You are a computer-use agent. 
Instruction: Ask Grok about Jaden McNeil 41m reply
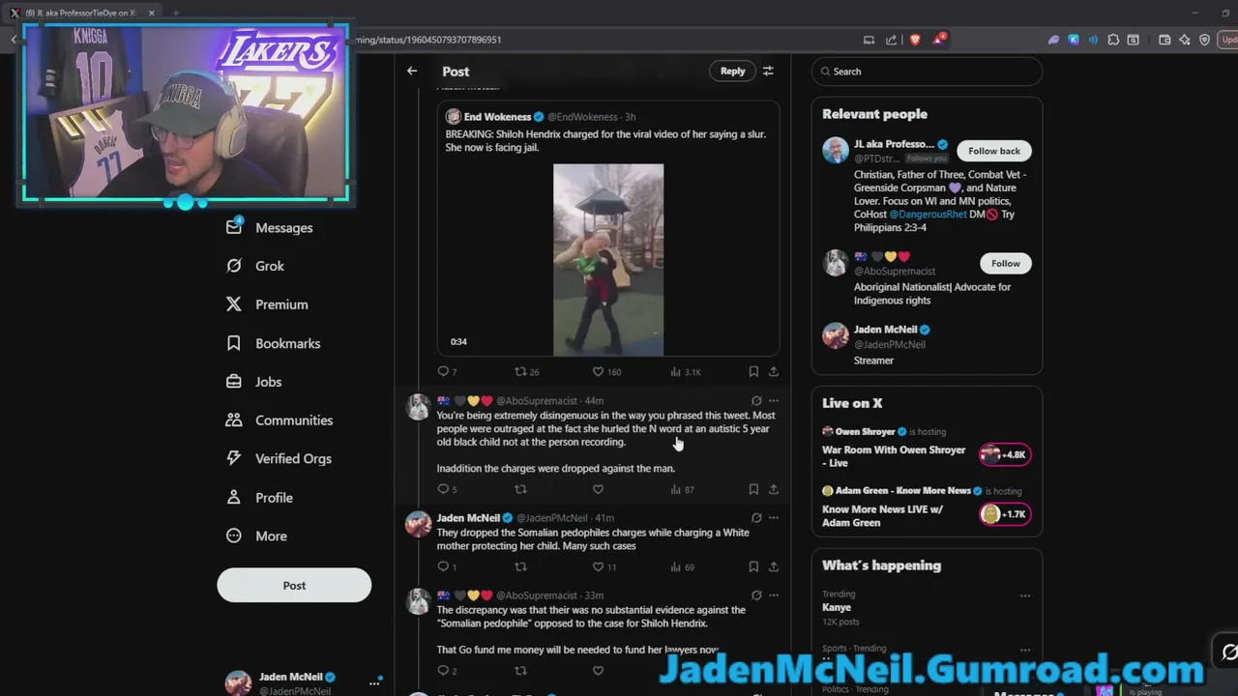(x=756, y=518)
